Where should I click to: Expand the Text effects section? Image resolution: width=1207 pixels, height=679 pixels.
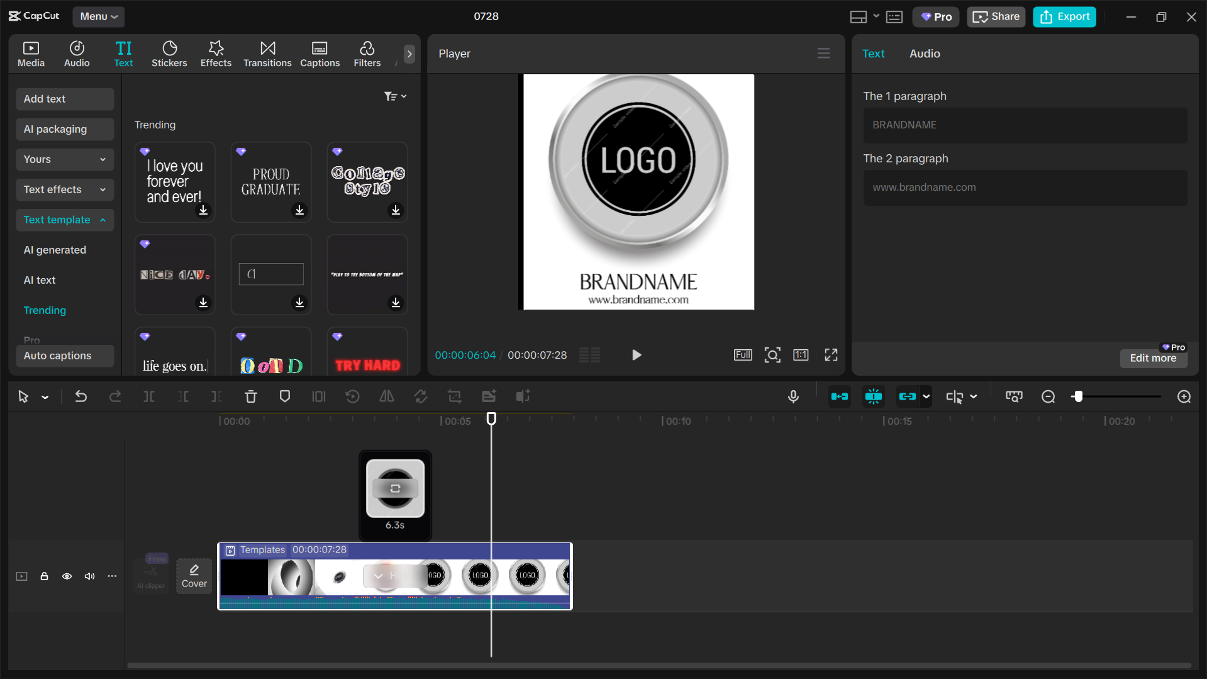[64, 189]
